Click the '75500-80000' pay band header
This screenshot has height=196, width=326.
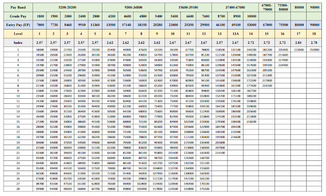[283, 7]
